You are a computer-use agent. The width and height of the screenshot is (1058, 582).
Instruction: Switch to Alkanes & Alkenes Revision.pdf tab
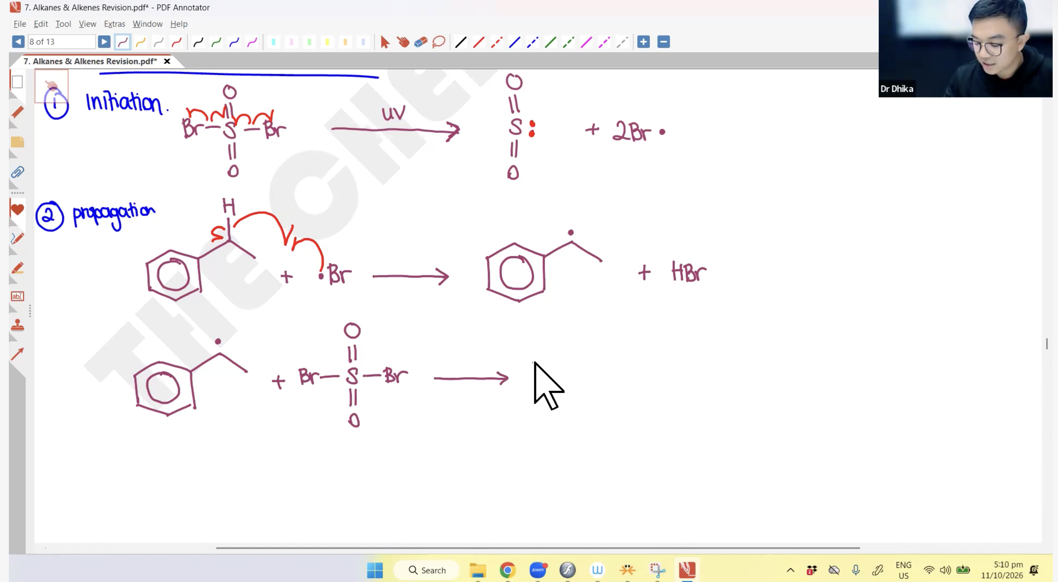pos(90,61)
